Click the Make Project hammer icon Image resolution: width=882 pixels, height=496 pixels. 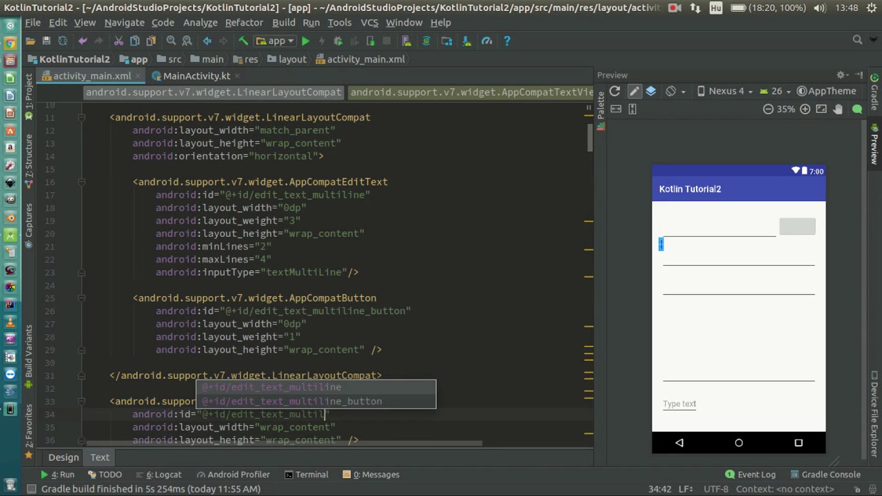point(243,41)
